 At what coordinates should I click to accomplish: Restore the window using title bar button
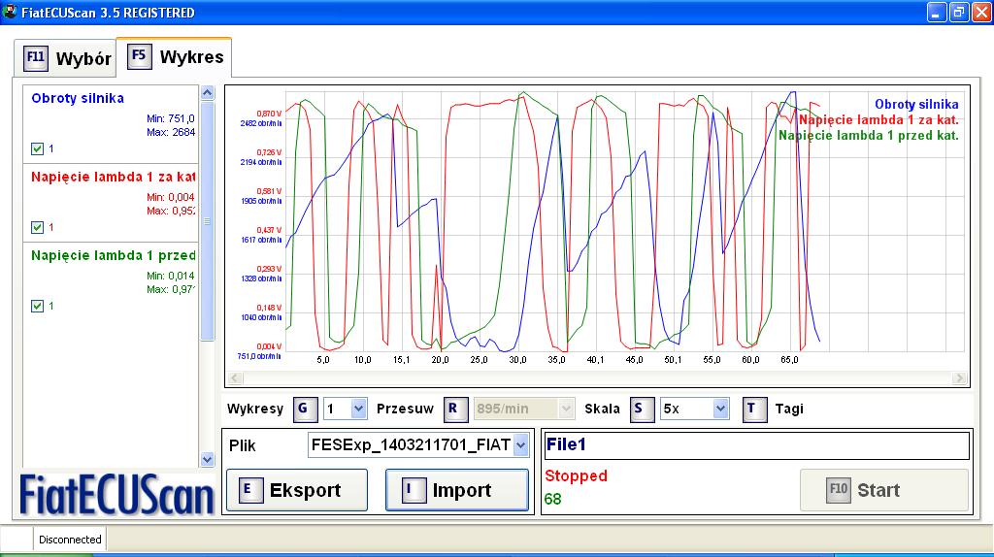958,12
